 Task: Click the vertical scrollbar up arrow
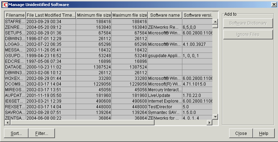tap(215, 22)
